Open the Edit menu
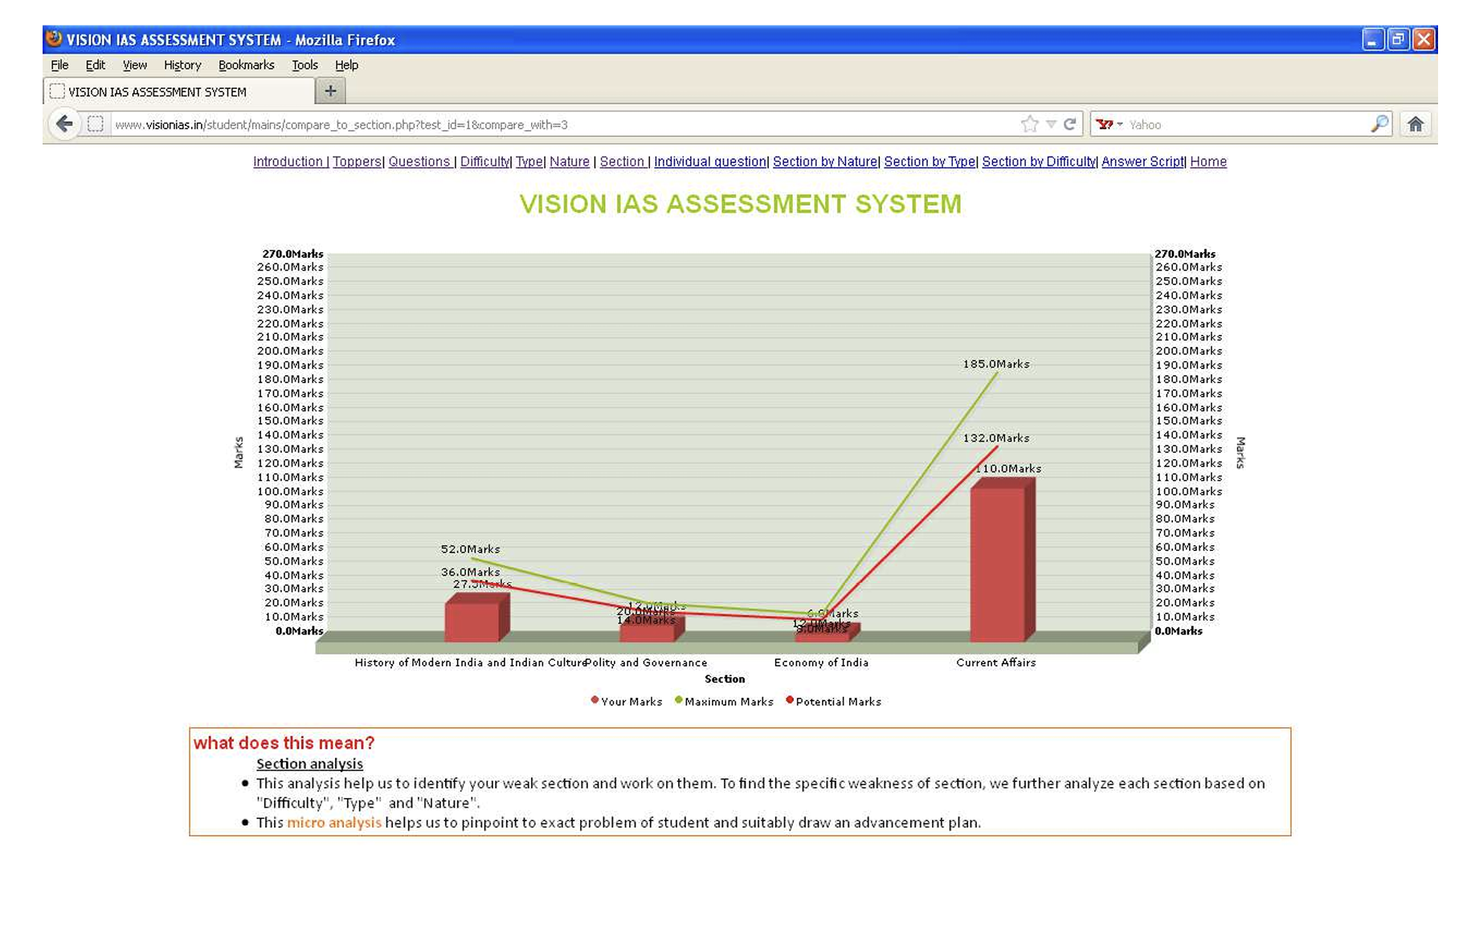Viewport: 1467px width, 933px height. 95,65
